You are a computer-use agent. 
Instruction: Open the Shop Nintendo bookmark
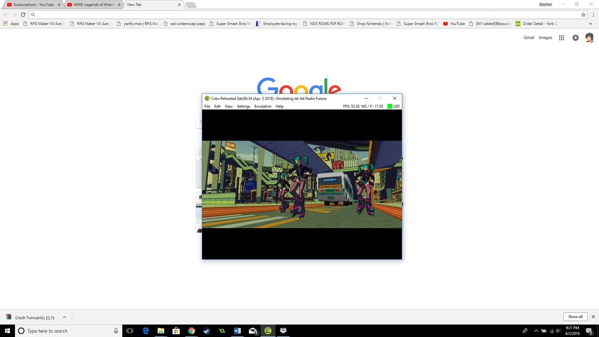click(x=370, y=23)
